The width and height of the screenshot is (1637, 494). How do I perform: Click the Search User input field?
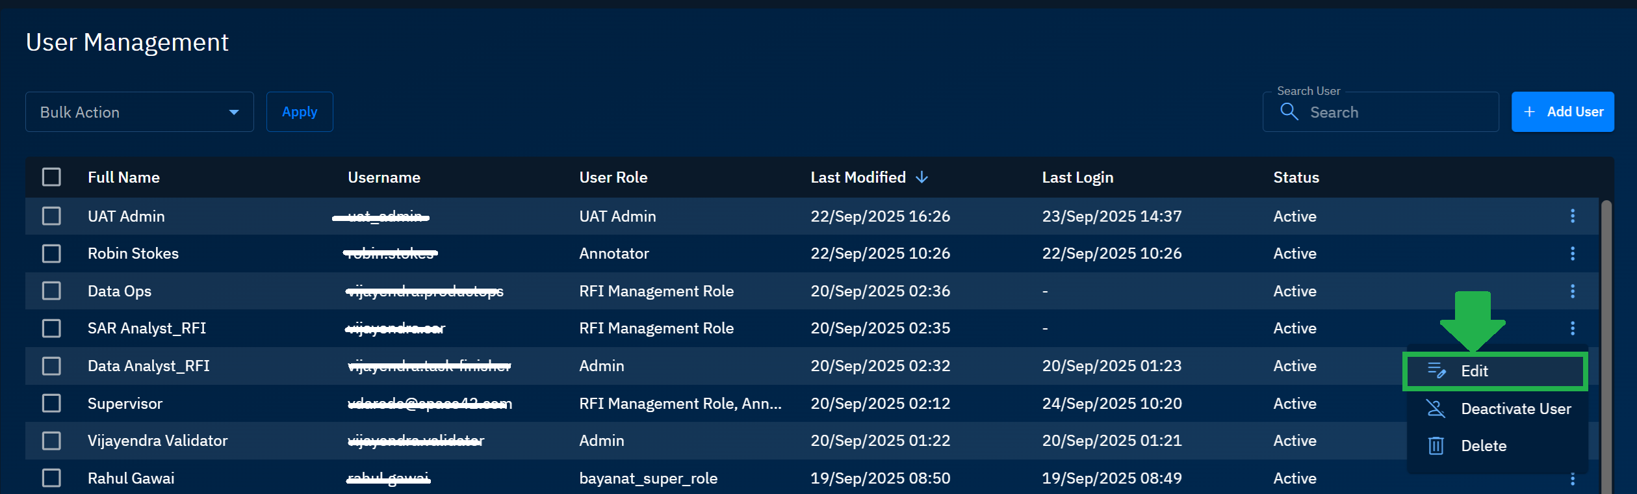pyautogui.click(x=1397, y=112)
